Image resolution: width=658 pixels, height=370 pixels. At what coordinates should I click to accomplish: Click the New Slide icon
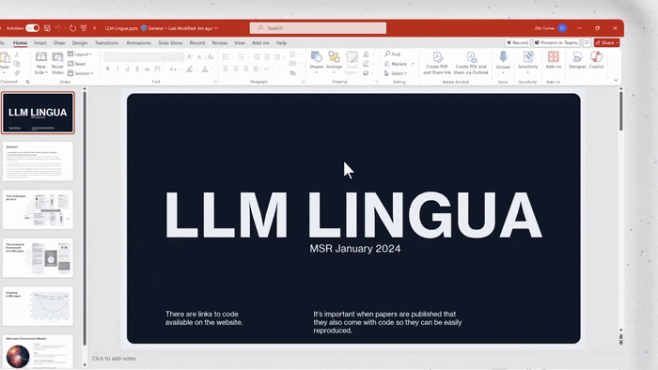(40, 57)
